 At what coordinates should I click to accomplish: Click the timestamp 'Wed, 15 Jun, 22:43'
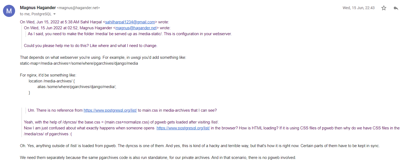tap(358, 8)
